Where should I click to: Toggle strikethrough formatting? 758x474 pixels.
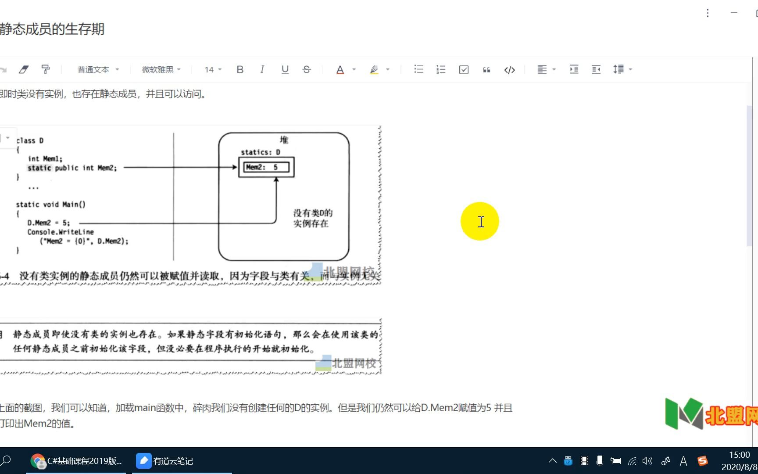[307, 69]
